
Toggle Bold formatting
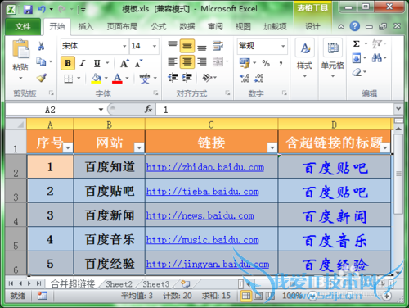tap(68, 63)
